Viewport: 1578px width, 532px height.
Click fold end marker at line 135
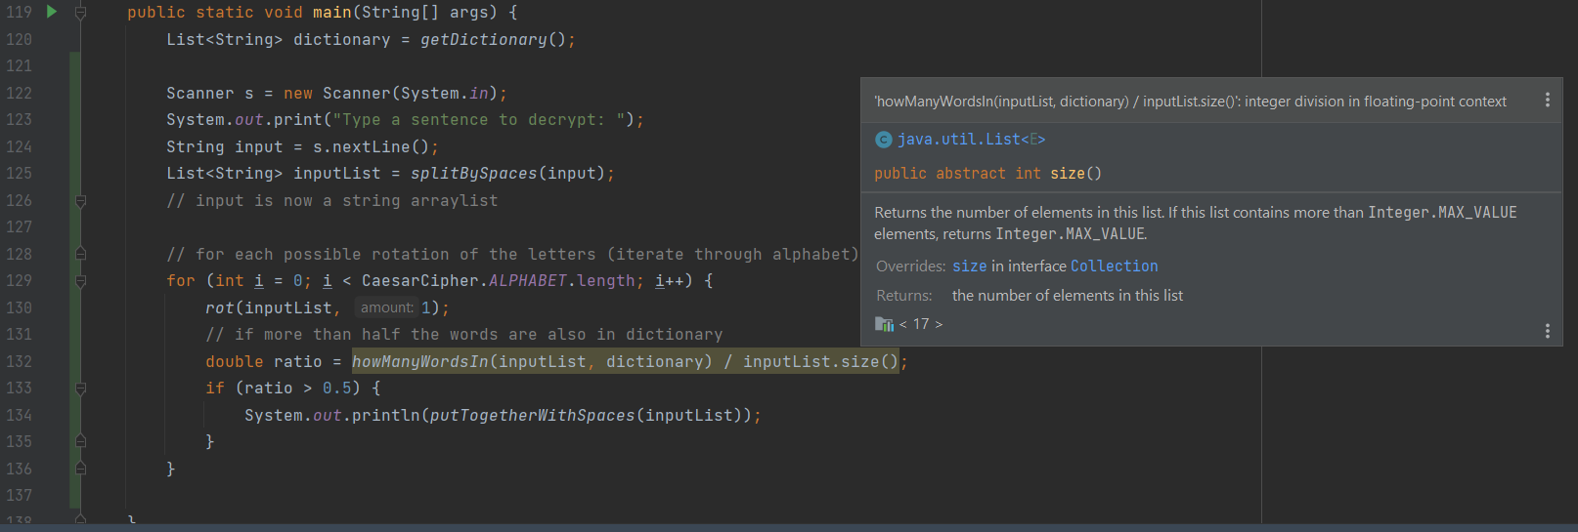(81, 442)
